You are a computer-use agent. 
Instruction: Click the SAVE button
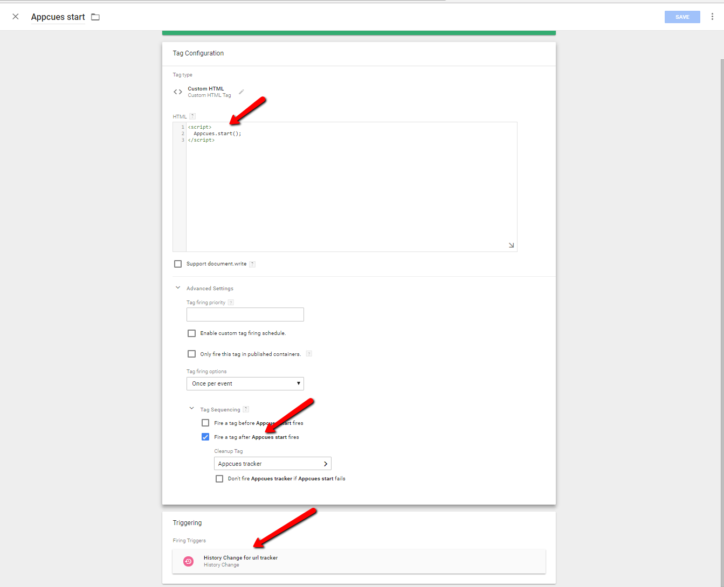[682, 17]
